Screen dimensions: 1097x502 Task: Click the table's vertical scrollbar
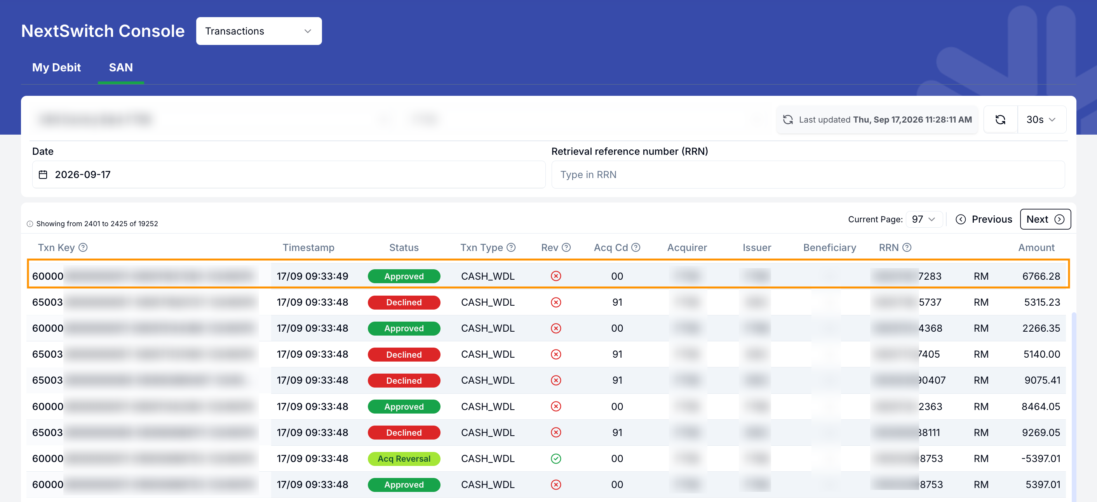click(x=1074, y=407)
